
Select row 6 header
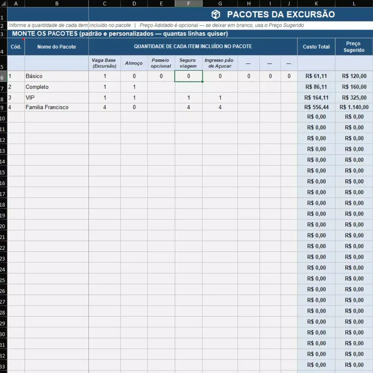coord(3,76)
